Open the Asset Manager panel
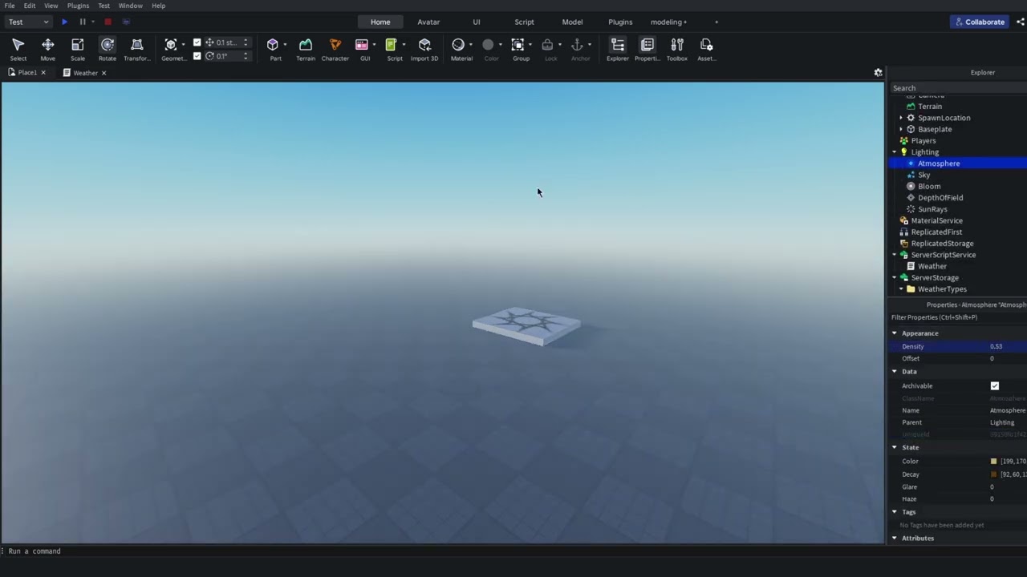1027x577 pixels. click(x=706, y=49)
